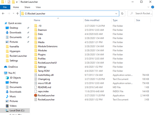Select the README.md file icon

(36, 87)
